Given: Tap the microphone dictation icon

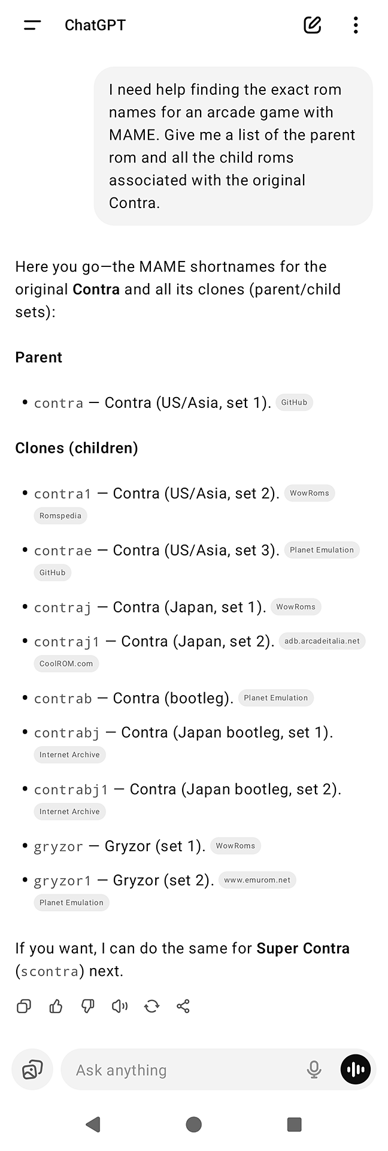Looking at the screenshot, I should point(314,1069).
